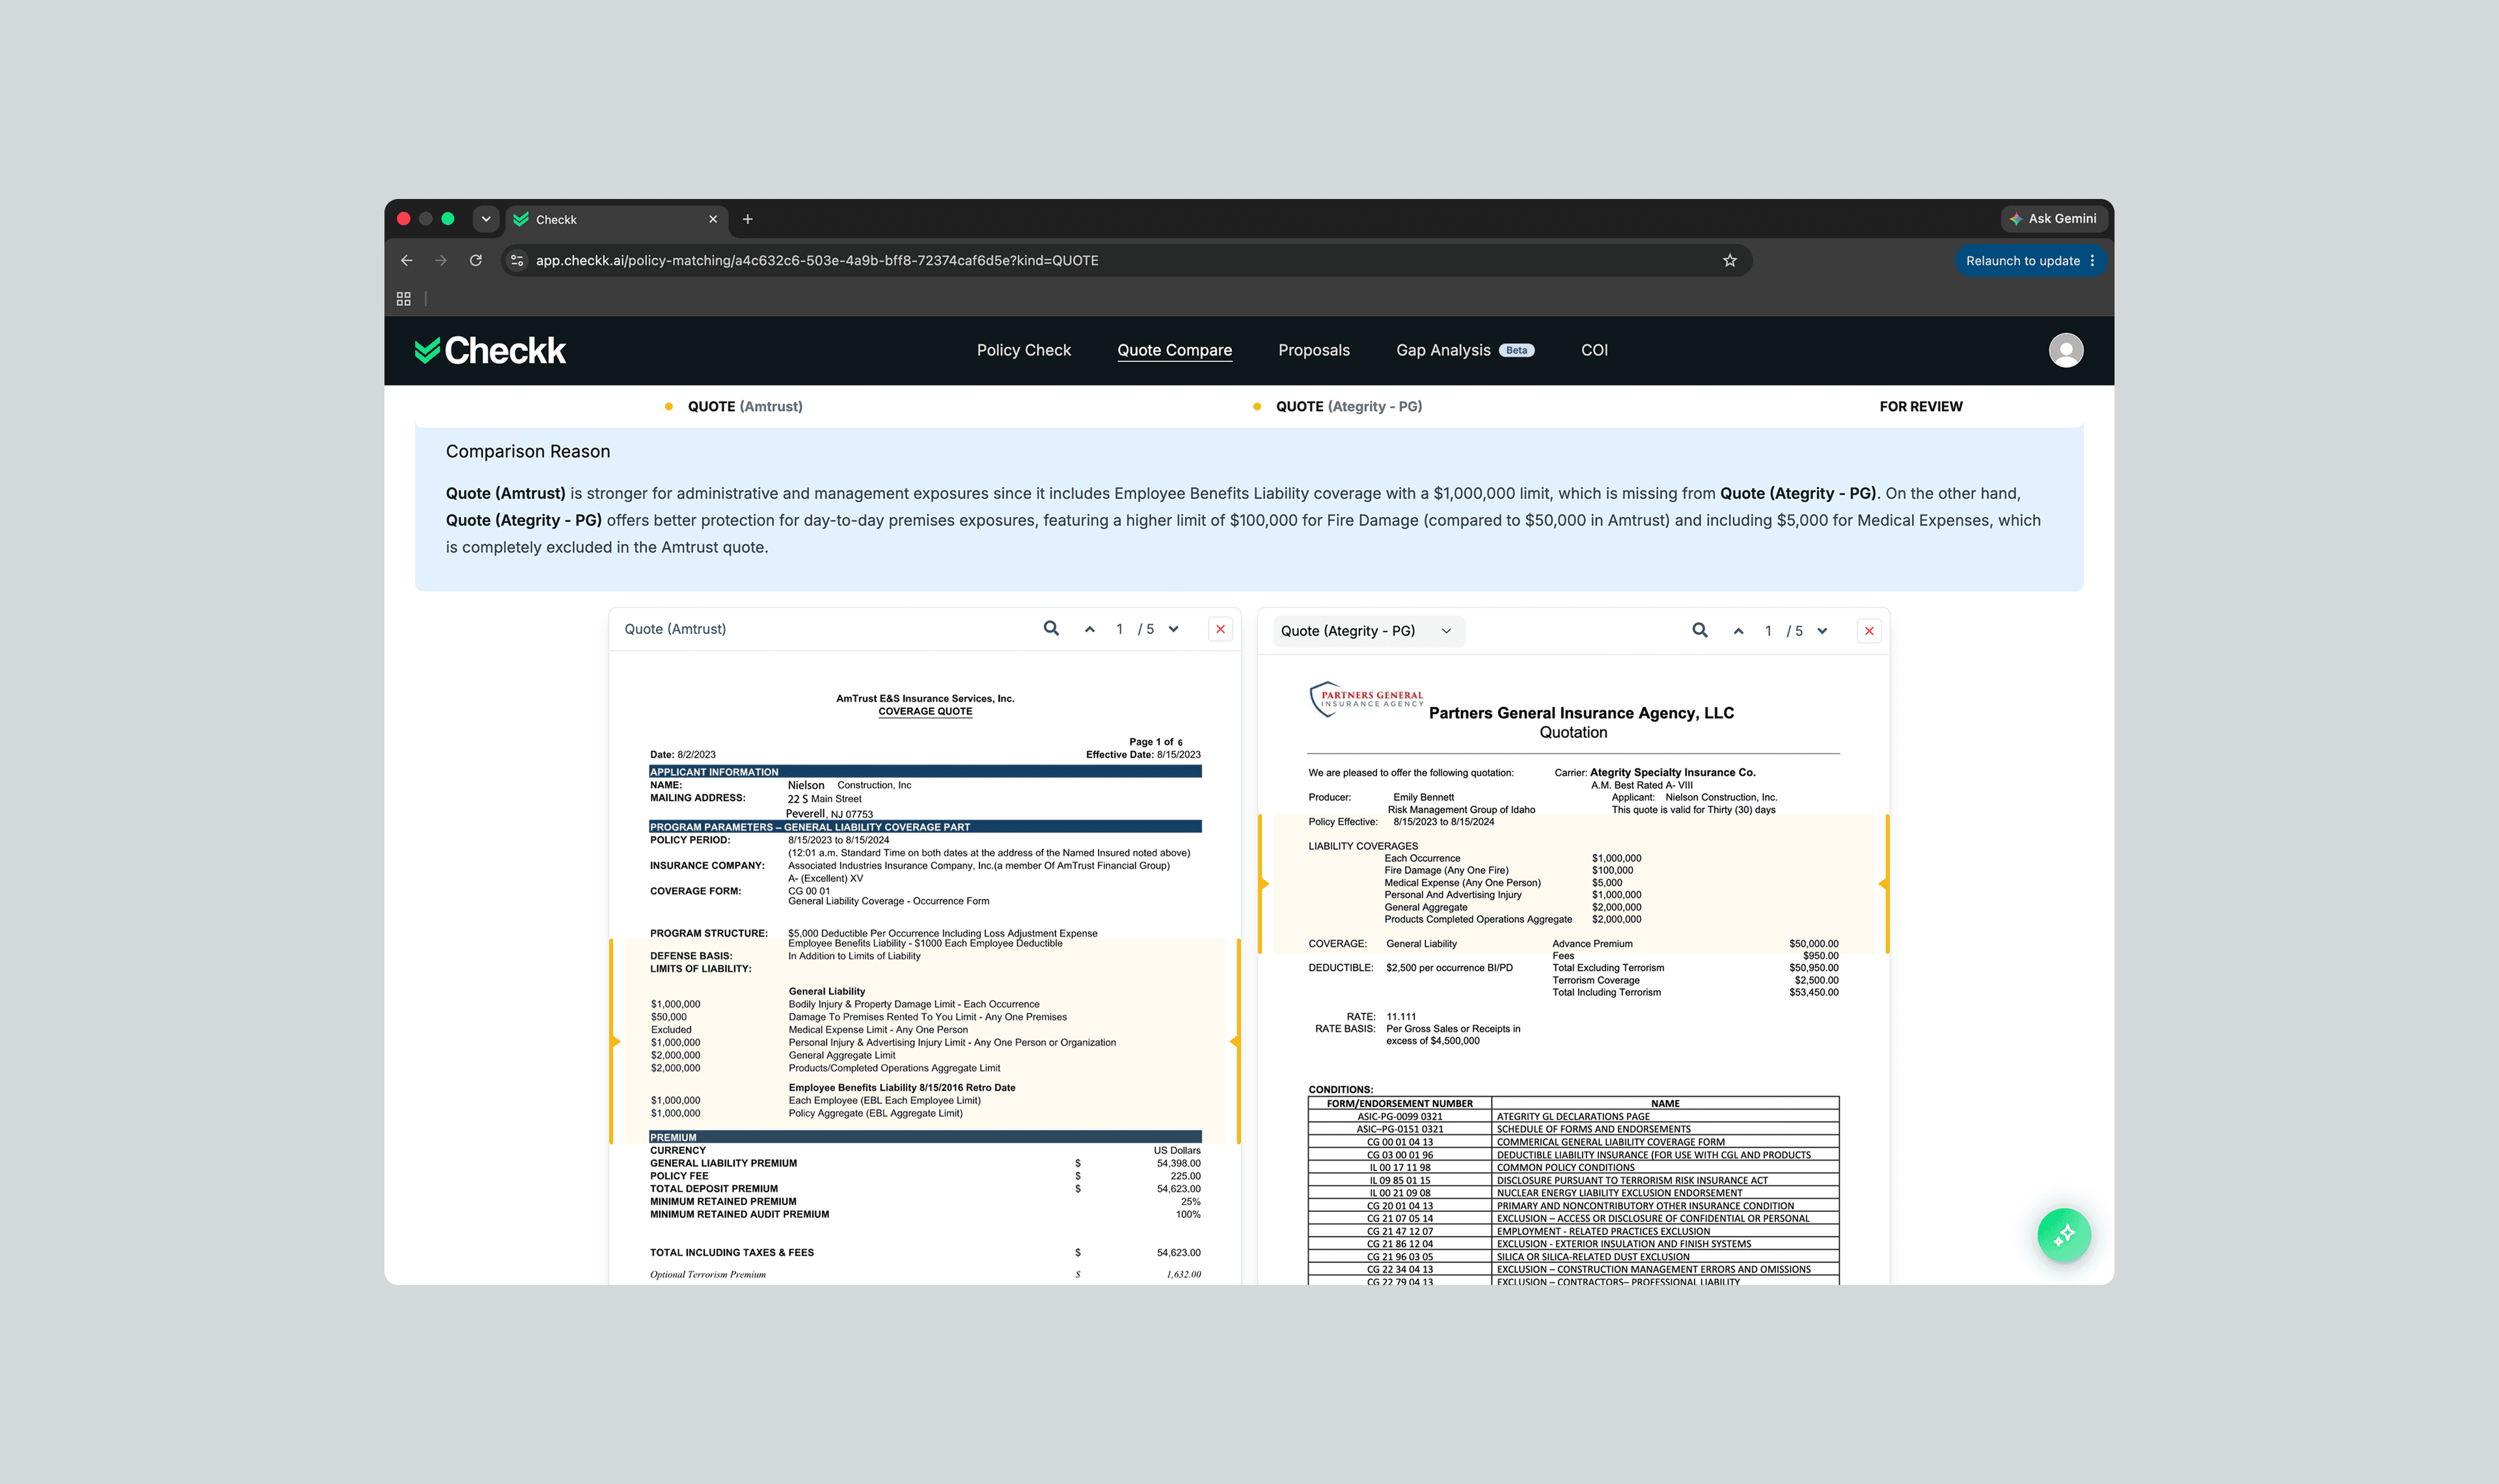Navigate to COI section
The width and height of the screenshot is (2499, 1484).
click(1594, 350)
